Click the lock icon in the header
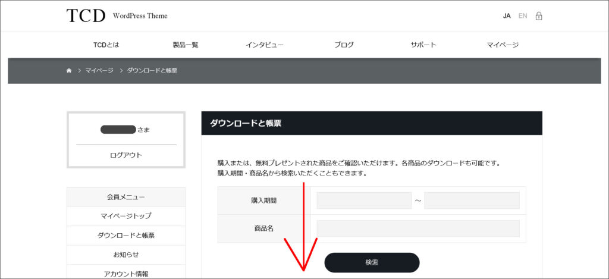Viewport: 609px width, 279px height. 538,16
